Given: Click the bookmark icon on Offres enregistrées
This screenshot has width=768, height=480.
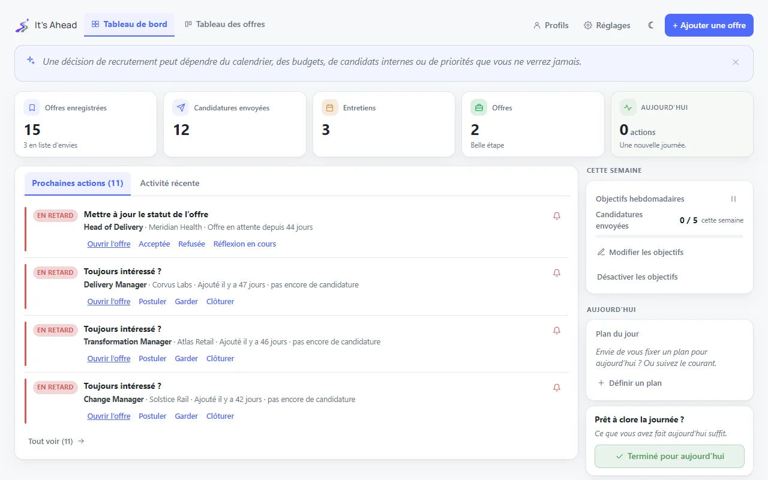Looking at the screenshot, I should [x=32, y=108].
